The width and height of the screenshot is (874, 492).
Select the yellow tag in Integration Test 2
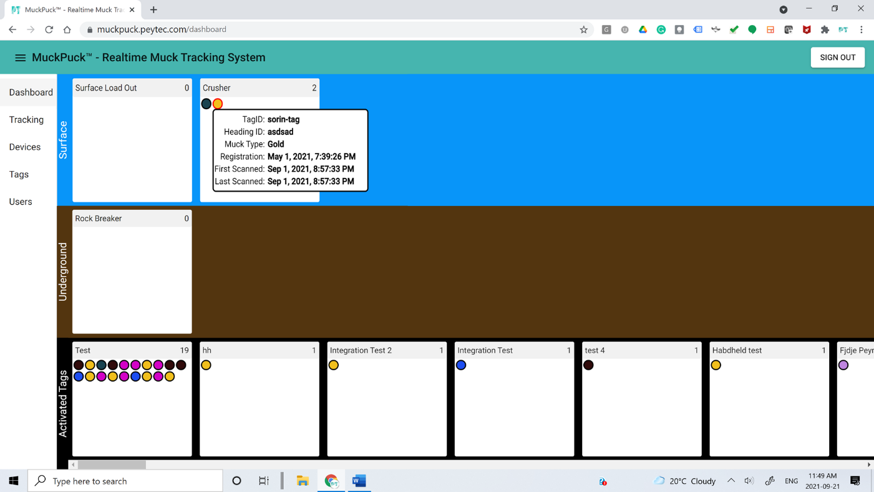[334, 365]
